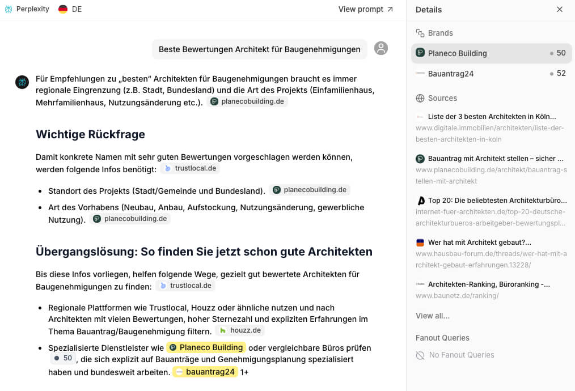Open Top 20 Architekturbüros source
Screen dimensions: 575x391
point(491,211)
